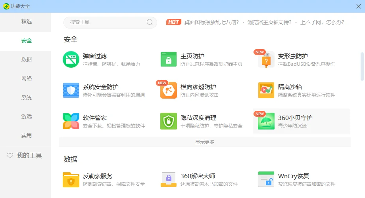This screenshot has height=198, width=365.
Task: Close the 功能大全 window
Action: click(359, 6)
